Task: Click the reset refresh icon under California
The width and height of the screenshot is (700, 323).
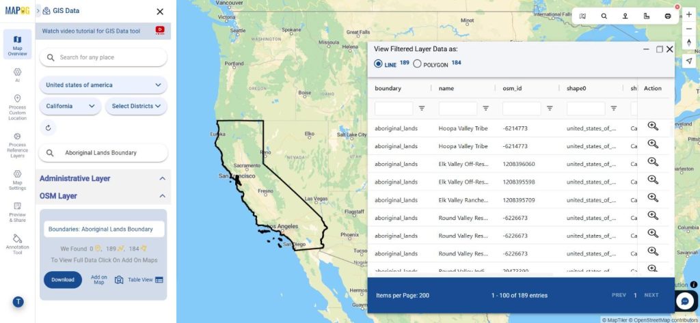Action: point(49,128)
